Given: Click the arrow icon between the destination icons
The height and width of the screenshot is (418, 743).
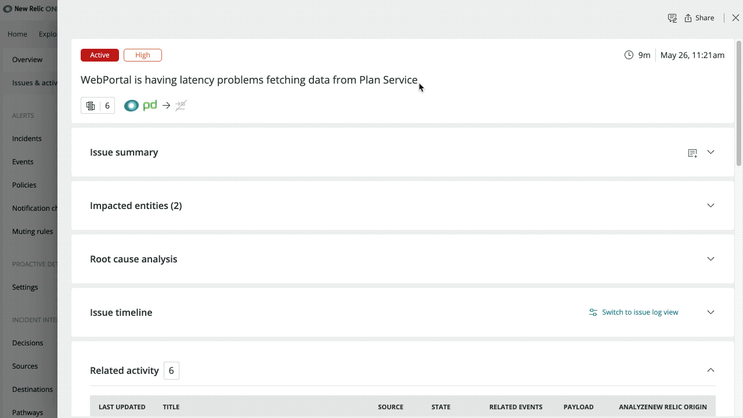Looking at the screenshot, I should point(166,105).
